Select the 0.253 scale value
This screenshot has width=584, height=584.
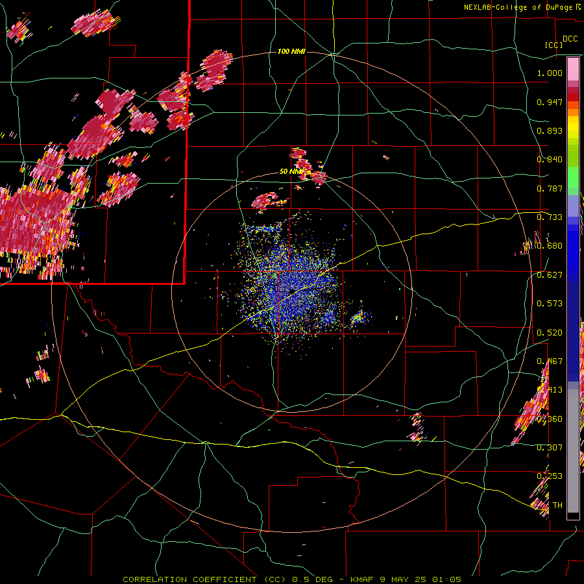pos(550,476)
